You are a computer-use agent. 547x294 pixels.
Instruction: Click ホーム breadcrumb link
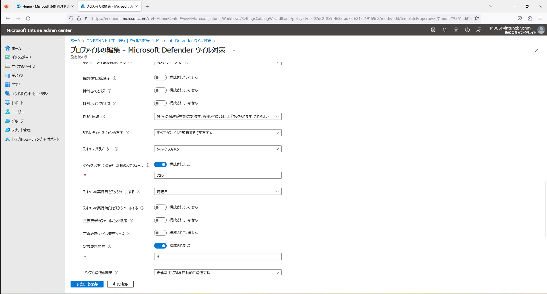75,41
